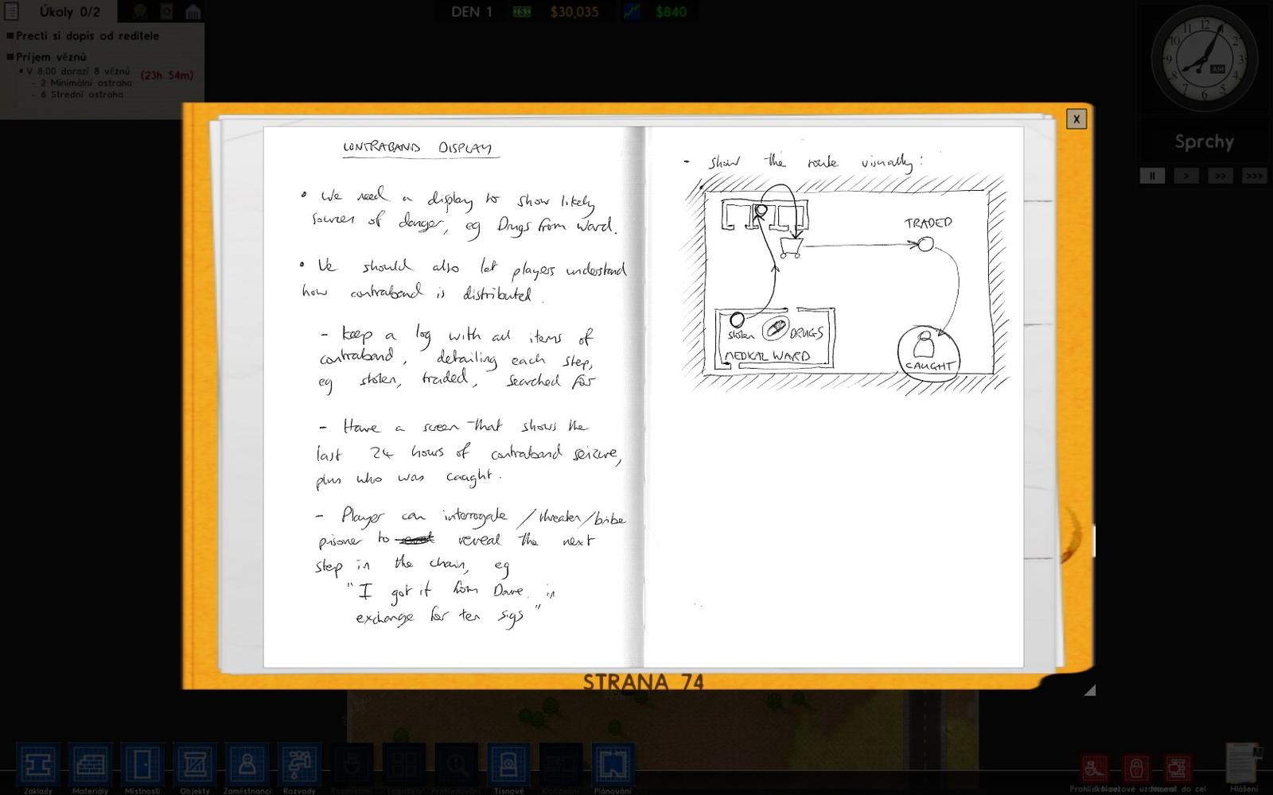Viewport: 1273px width, 795px height.
Task: Close the notebook with the X button
Action: click(x=1076, y=119)
